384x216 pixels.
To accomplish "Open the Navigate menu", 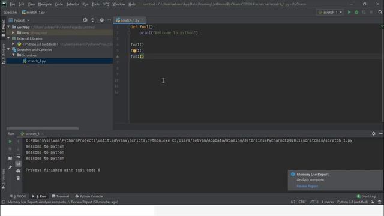I will point(45,4).
